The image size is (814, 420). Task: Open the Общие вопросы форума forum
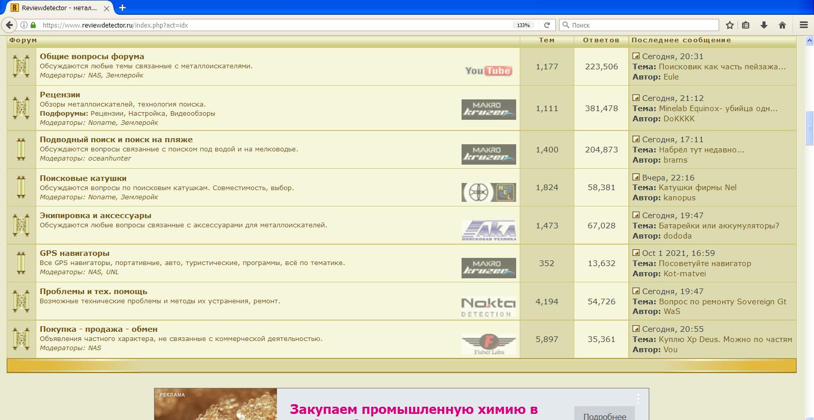tap(92, 57)
